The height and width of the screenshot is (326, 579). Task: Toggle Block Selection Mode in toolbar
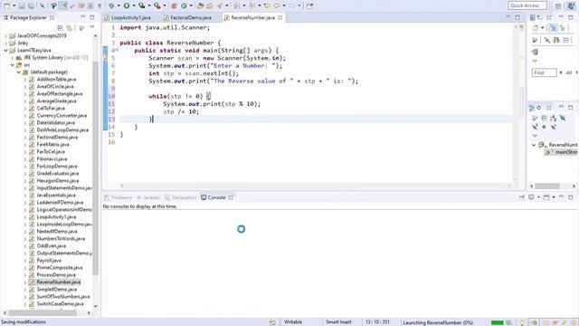click(x=90, y=5)
